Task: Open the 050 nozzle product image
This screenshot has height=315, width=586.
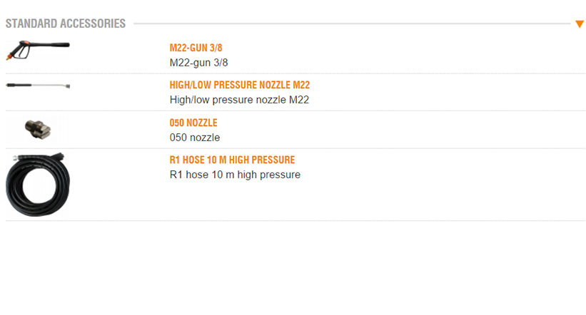Action: [38, 128]
